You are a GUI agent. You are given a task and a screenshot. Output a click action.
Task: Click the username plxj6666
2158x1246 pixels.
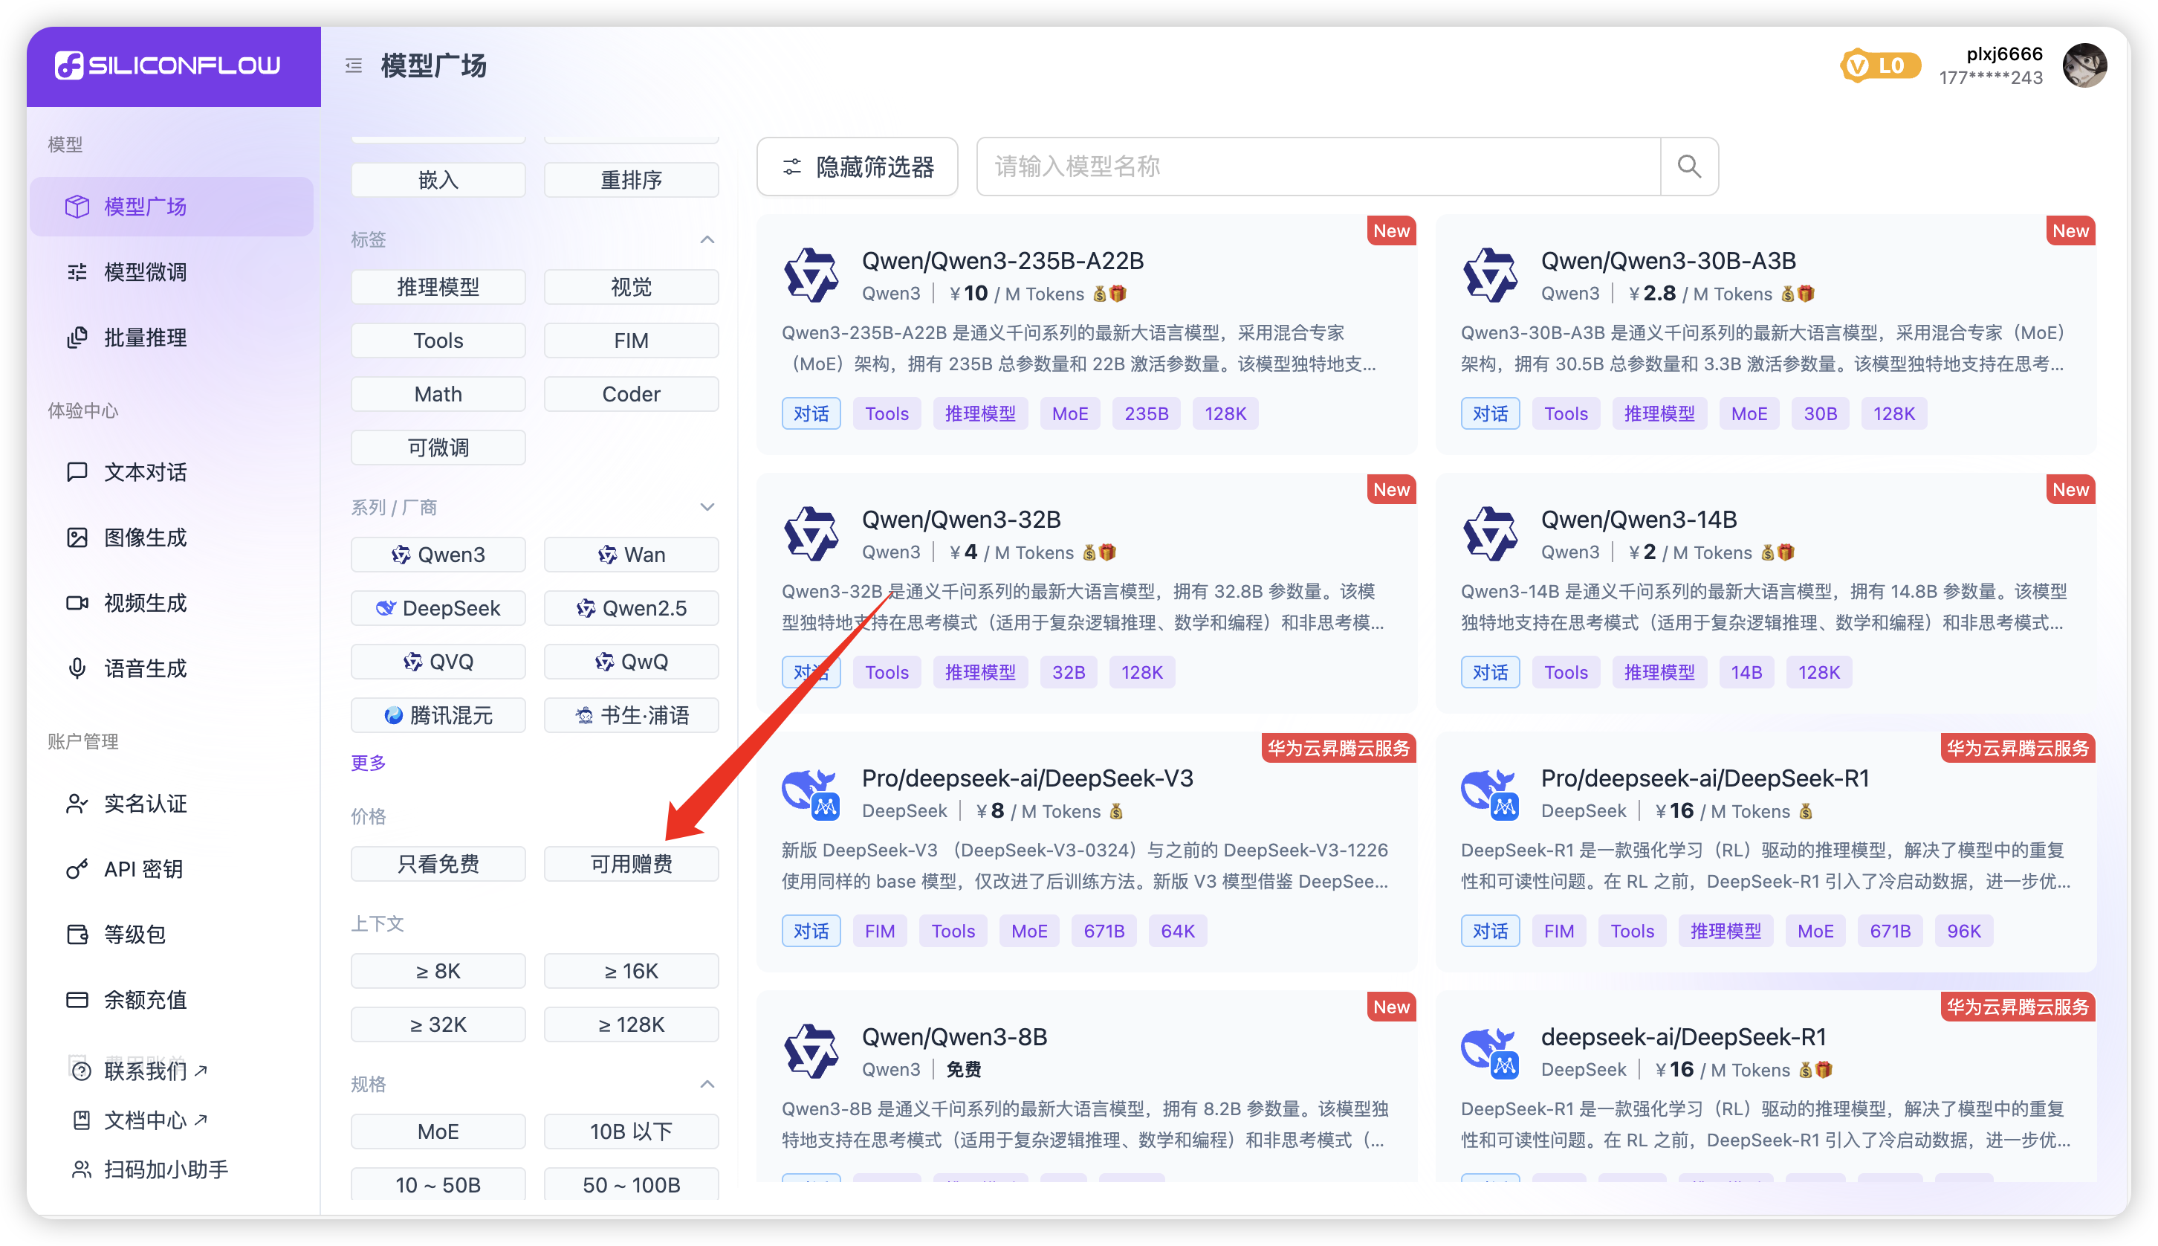pyautogui.click(x=2003, y=54)
